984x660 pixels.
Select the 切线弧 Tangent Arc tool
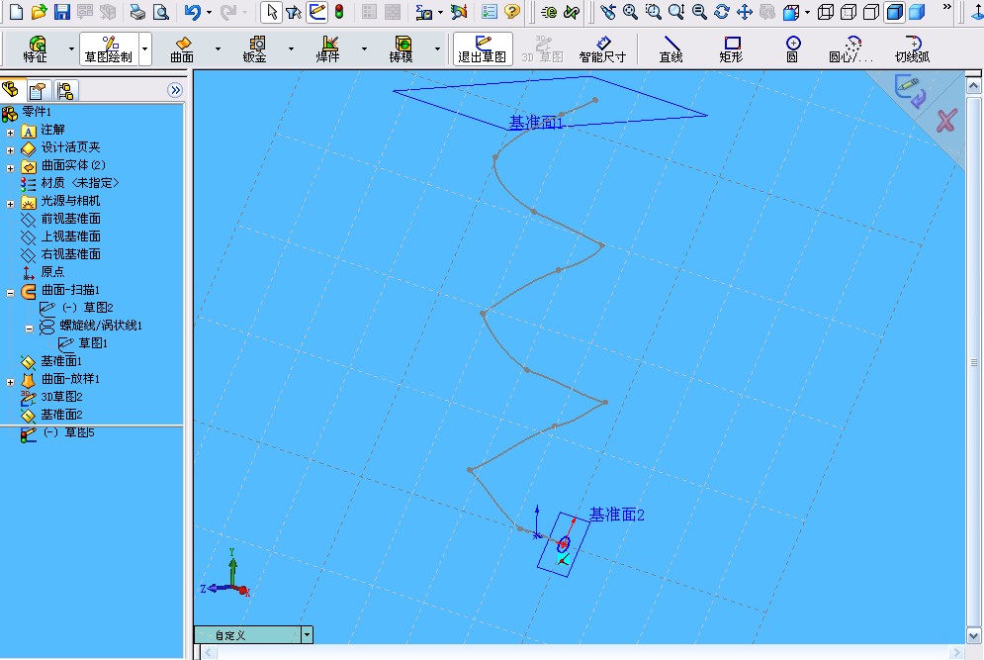[x=912, y=49]
